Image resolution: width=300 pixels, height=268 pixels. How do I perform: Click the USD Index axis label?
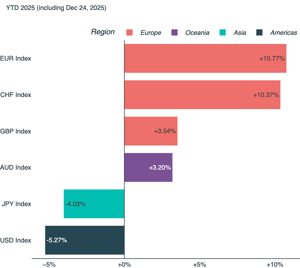pos(16,240)
